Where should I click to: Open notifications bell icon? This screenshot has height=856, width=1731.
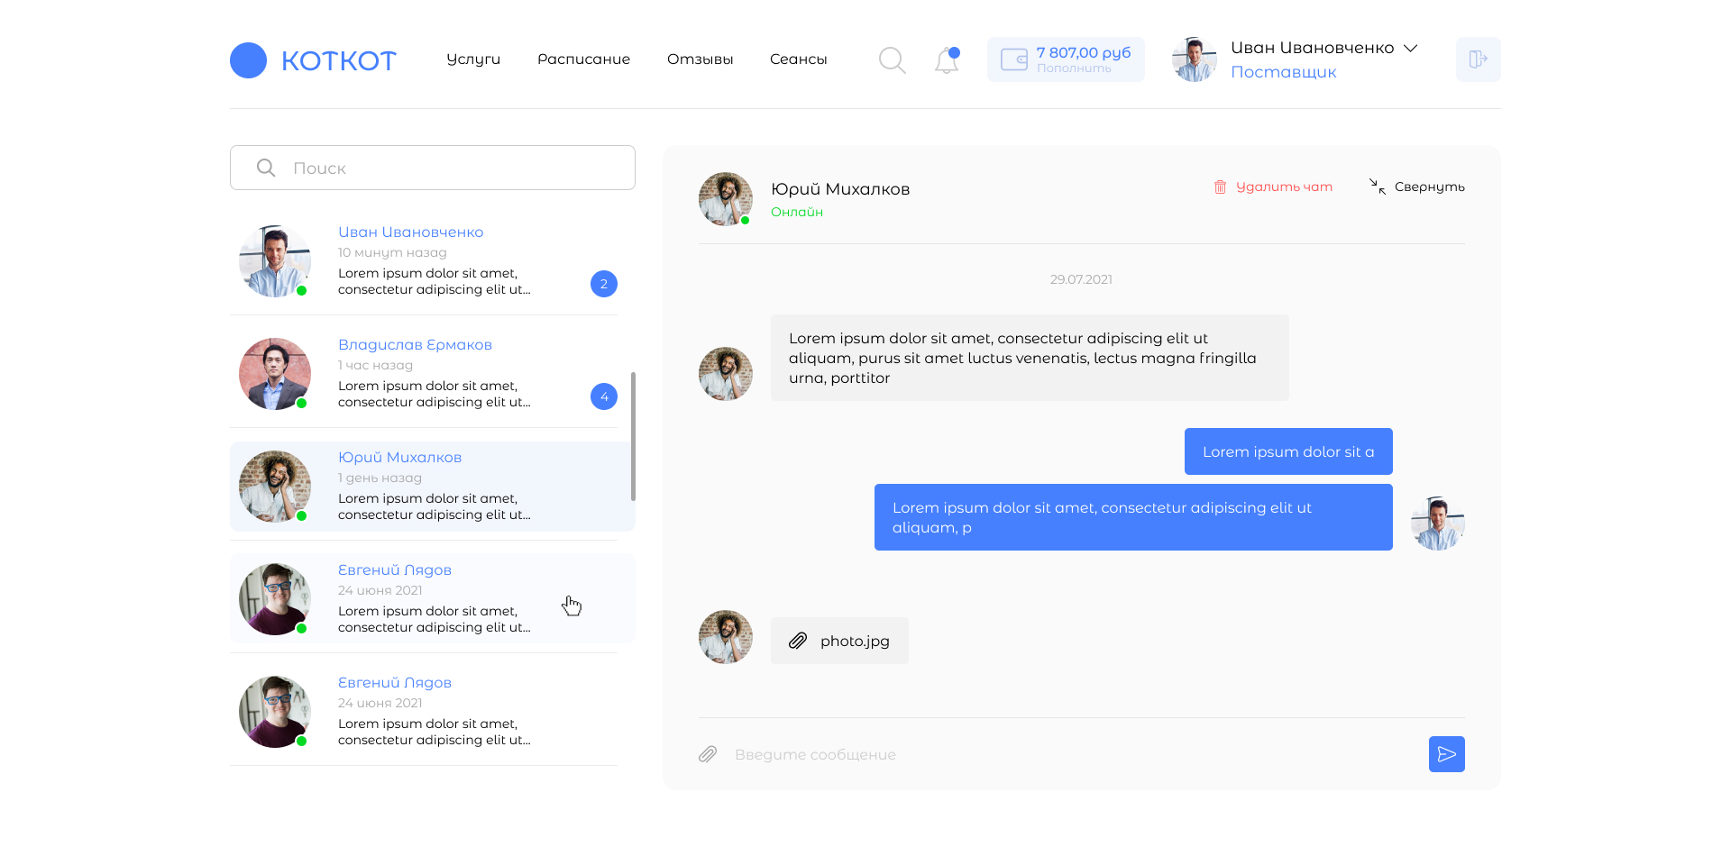click(947, 60)
